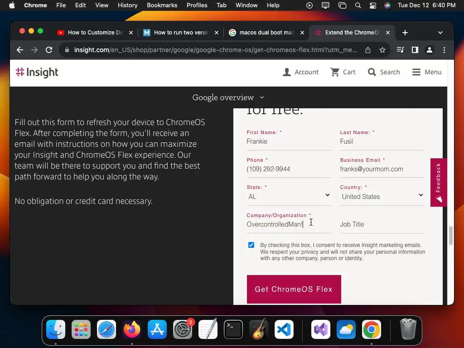The height and width of the screenshot is (348, 464).
Task: Open the File menu
Action: (61, 5)
